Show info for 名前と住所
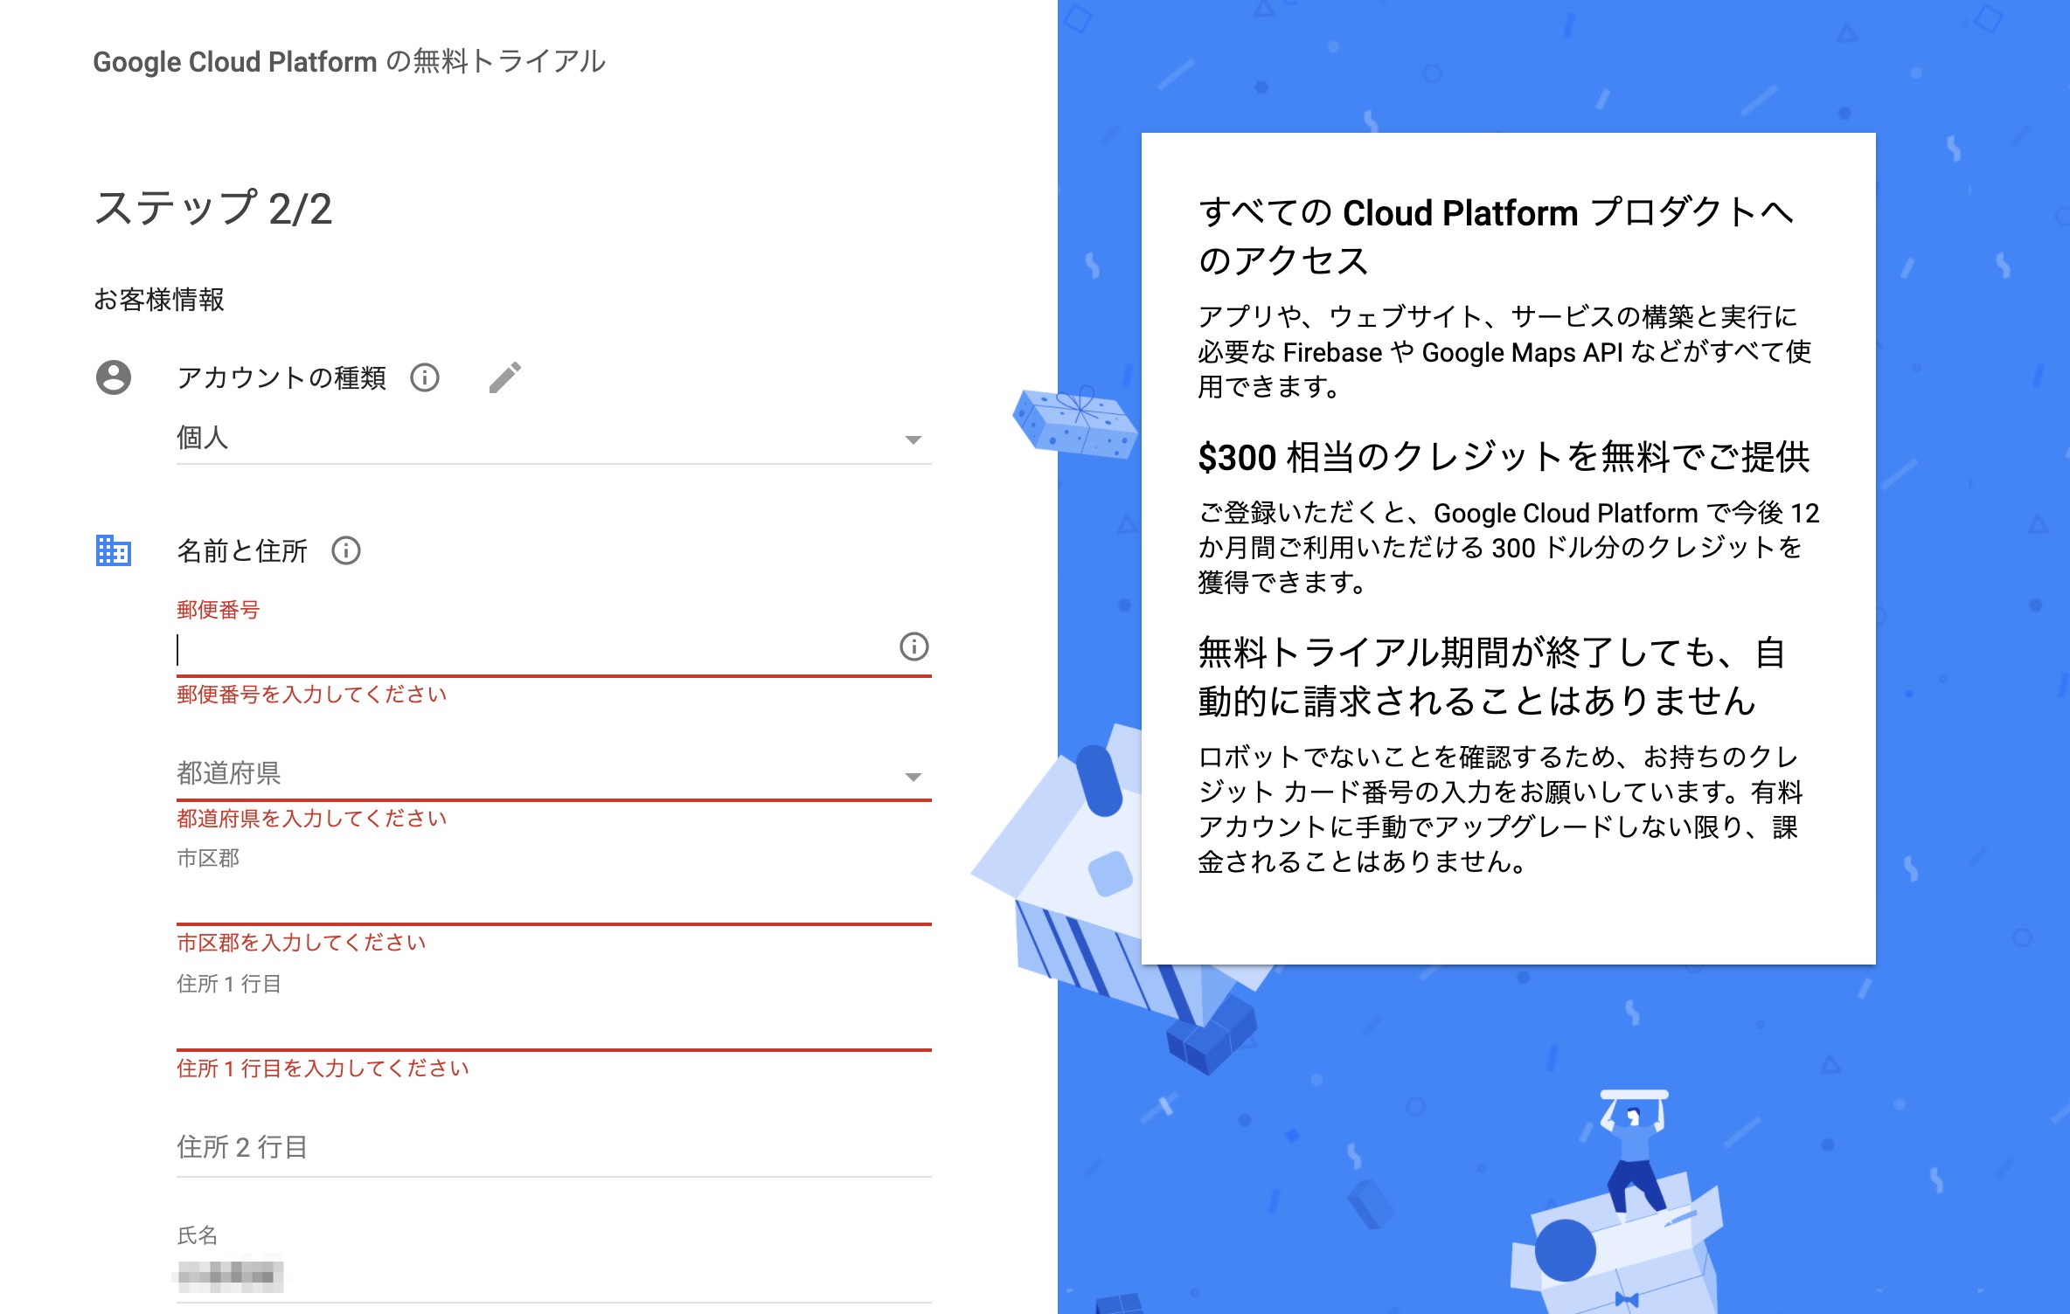 click(x=346, y=550)
